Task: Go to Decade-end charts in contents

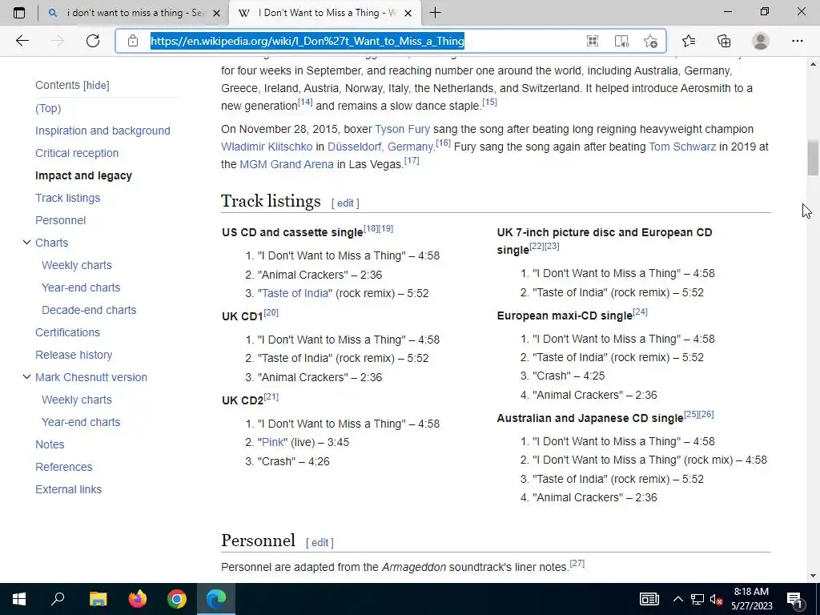Action: tap(89, 310)
